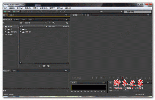
Task: Toggle loop playback in Media Browser preview
Action: coord(44,66)
